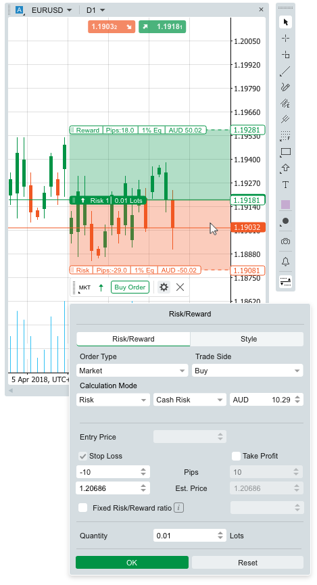Click the Stop Loss price 1.20686 field

point(113,488)
